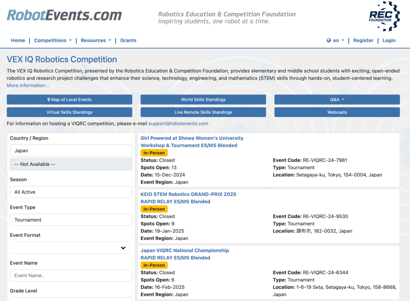Open the Competitions dropdown menu
The width and height of the screenshot is (410, 301).
pyautogui.click(x=53, y=40)
